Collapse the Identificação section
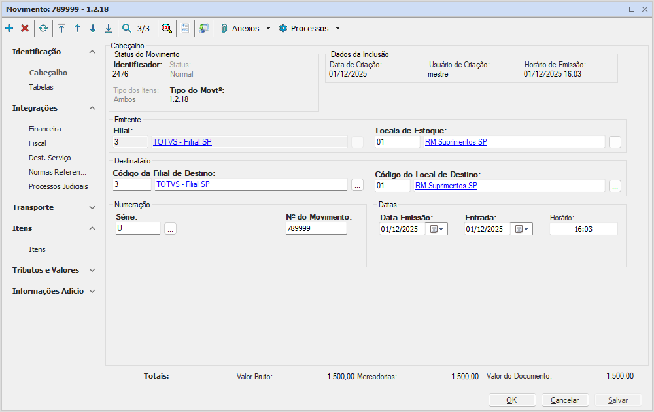 (x=92, y=52)
